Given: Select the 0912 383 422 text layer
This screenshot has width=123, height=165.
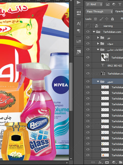Looking at the screenshot, I should [115, 66].
